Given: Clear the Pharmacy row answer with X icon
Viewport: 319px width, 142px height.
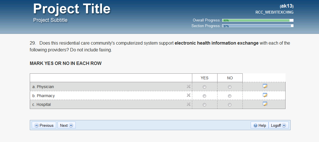Looking at the screenshot, I should pyautogui.click(x=189, y=95).
